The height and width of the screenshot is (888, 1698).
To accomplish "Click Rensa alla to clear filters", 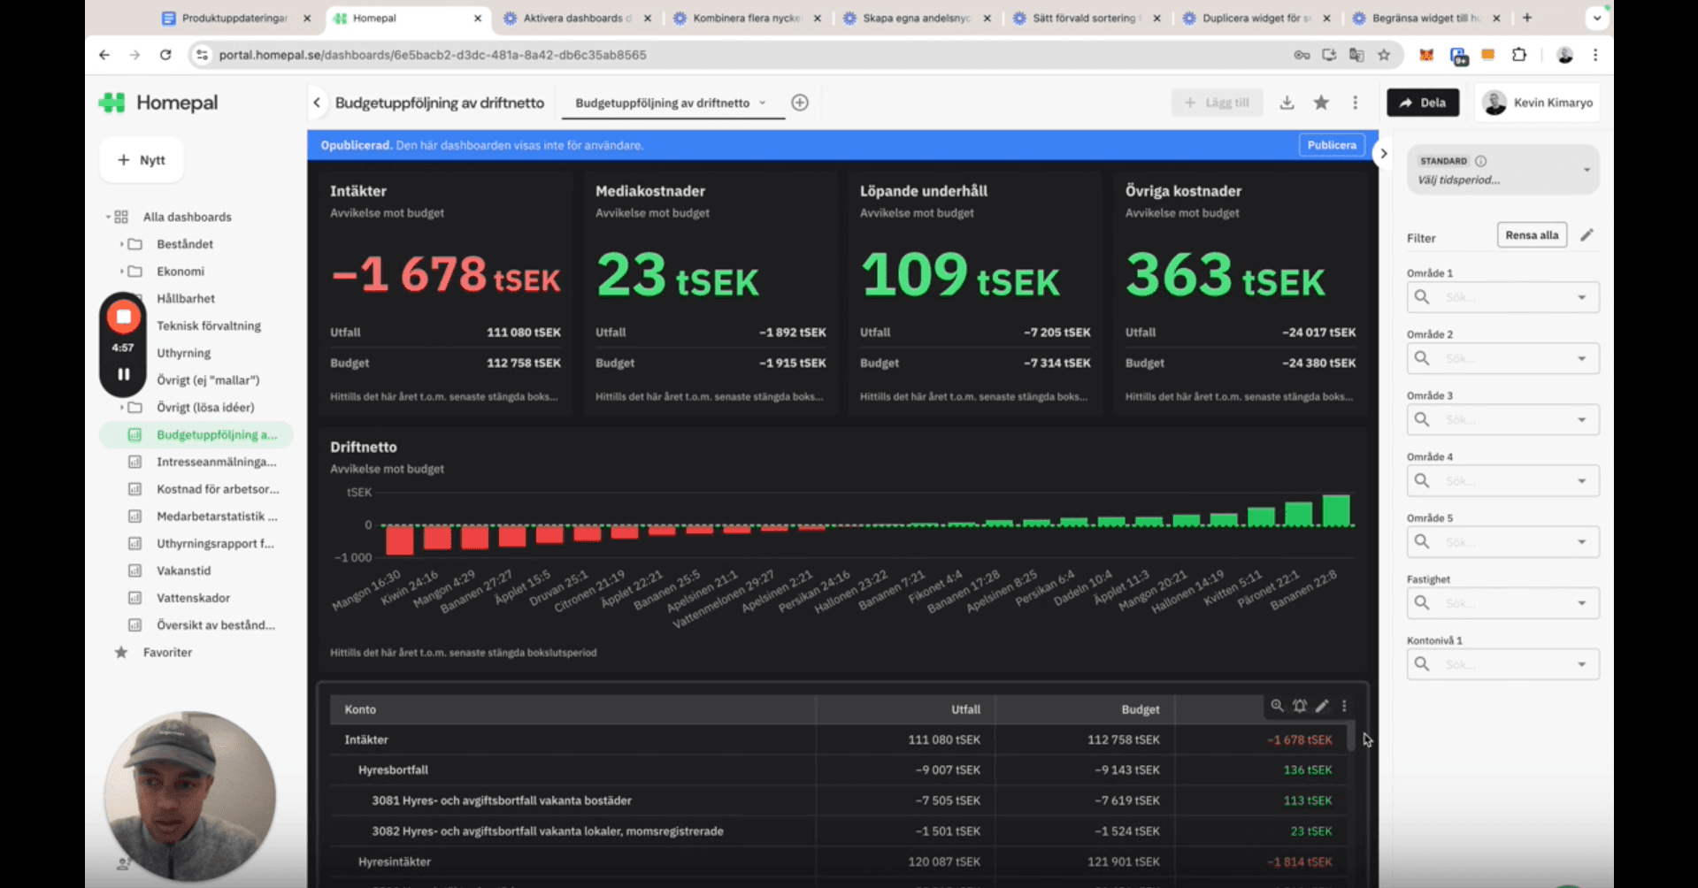I will 1532,235.
